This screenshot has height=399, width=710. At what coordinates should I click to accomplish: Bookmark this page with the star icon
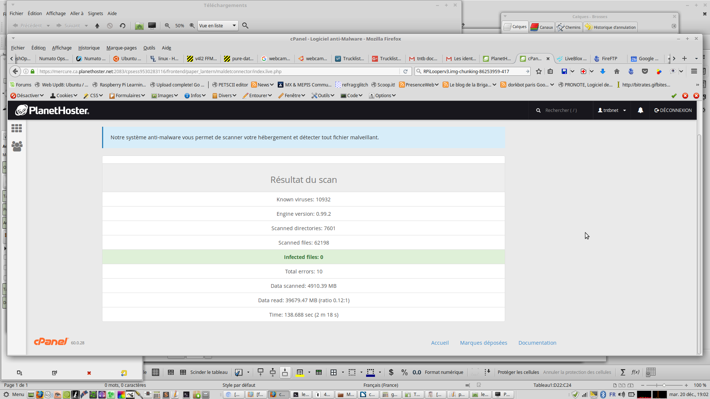coord(539,71)
